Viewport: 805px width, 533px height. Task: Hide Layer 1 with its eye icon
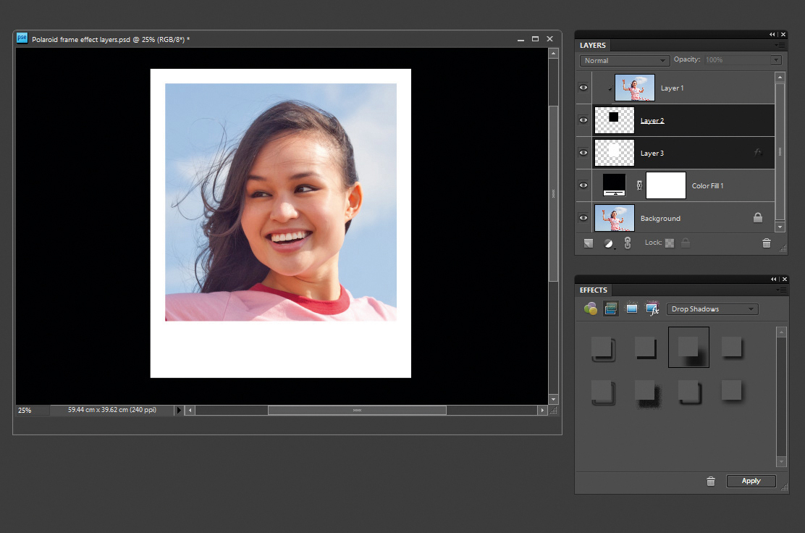(583, 88)
